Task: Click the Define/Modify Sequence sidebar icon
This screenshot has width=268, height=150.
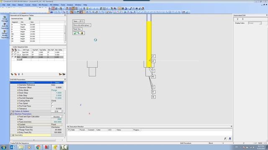Action: (5, 34)
